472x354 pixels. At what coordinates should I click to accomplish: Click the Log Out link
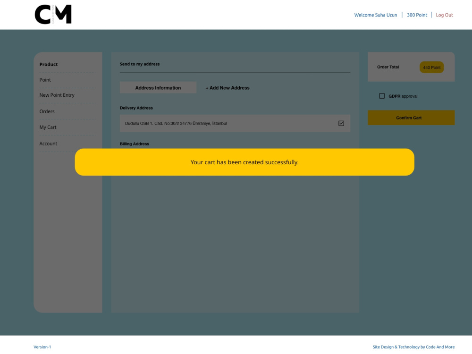tap(444, 15)
